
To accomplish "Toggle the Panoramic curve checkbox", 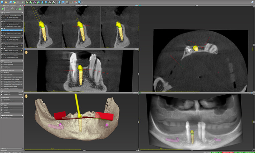I will pyautogui.click(x=2, y=100).
